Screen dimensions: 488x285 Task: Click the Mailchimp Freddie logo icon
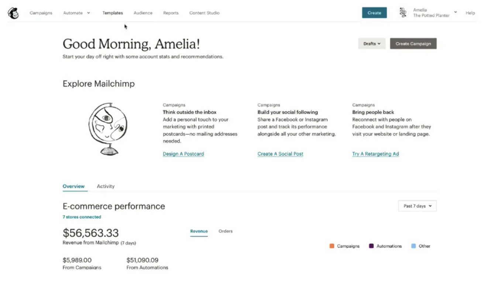click(x=13, y=13)
